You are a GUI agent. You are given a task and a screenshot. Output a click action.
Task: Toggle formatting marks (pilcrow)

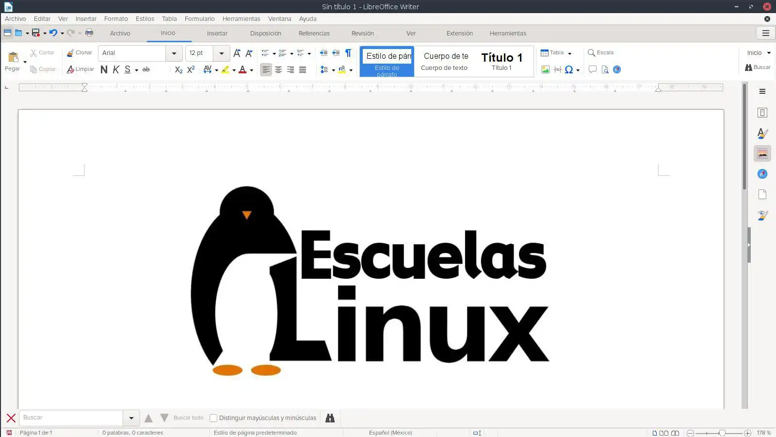348,53
